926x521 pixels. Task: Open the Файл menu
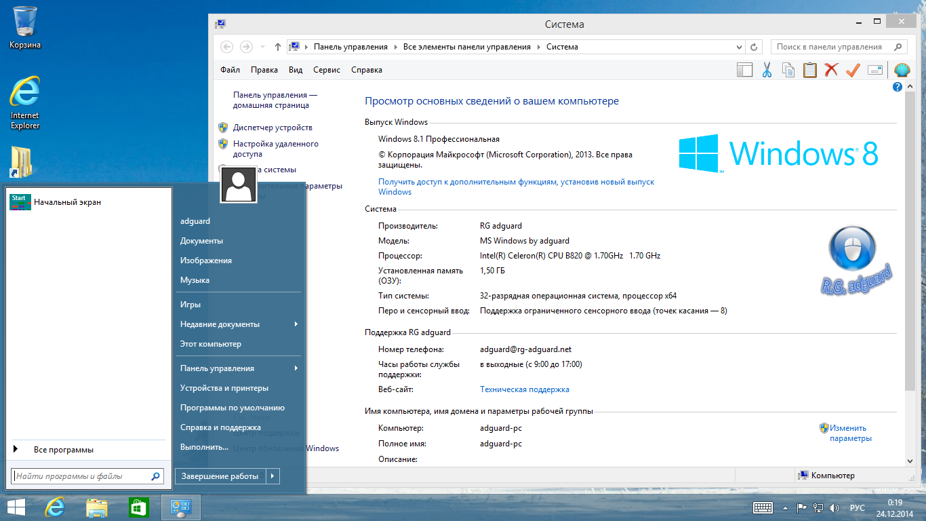click(x=230, y=70)
